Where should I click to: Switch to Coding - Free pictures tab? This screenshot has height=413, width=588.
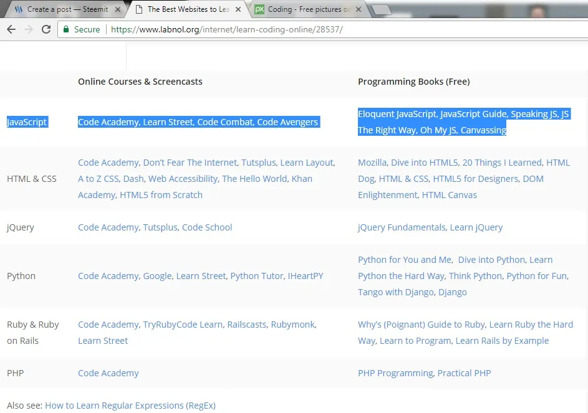(309, 9)
